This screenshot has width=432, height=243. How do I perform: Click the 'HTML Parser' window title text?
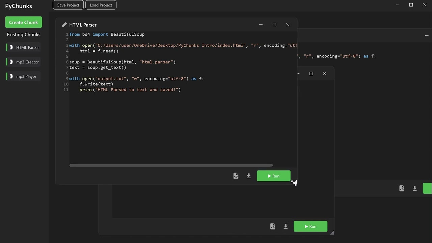(83, 25)
